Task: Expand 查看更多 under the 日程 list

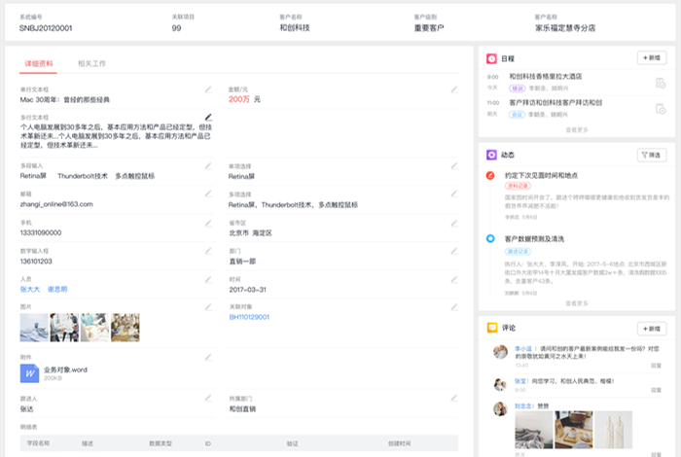Action: click(x=578, y=129)
